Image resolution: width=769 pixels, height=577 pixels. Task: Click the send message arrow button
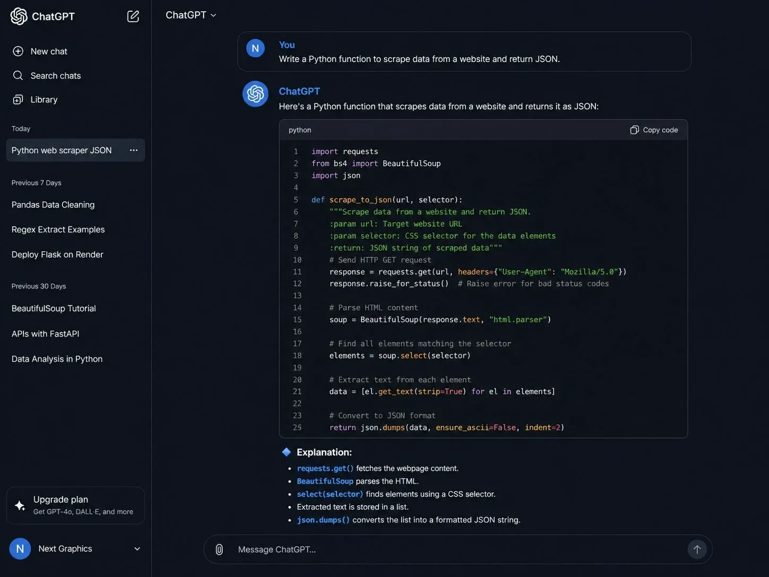pyautogui.click(x=697, y=549)
